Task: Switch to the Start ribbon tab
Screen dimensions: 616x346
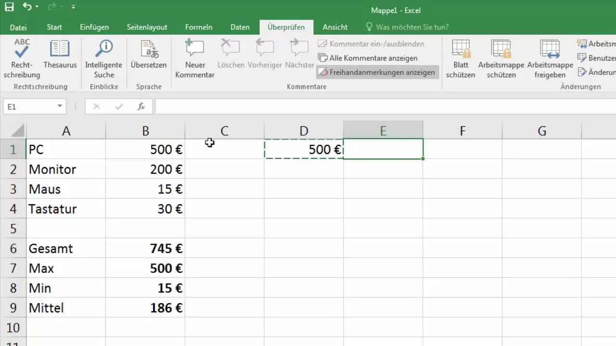Action: point(54,27)
